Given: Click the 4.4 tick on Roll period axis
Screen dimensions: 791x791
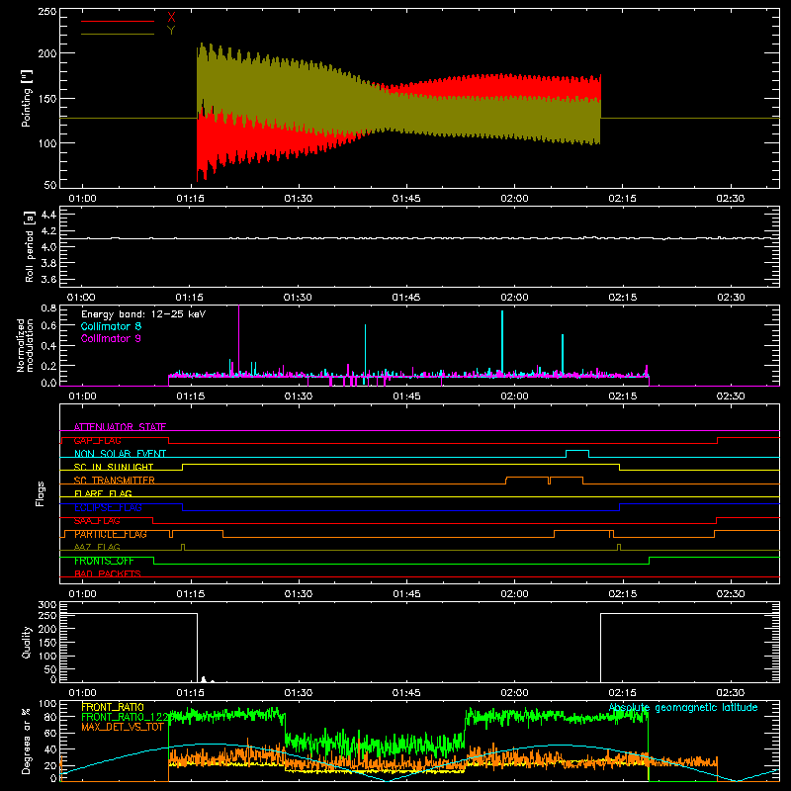Looking at the screenshot, I should [48, 215].
